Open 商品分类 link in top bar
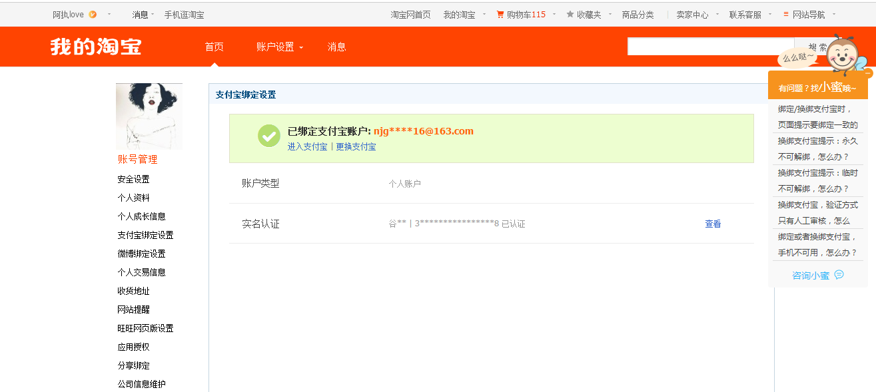Image resolution: width=876 pixels, height=392 pixels. pyautogui.click(x=638, y=14)
